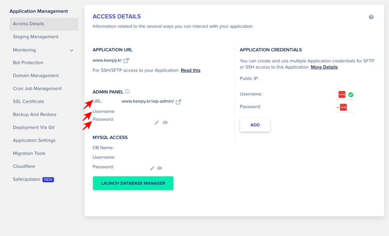
Task: Edit the MySQL password with the pencil icon
Action: tap(152, 168)
